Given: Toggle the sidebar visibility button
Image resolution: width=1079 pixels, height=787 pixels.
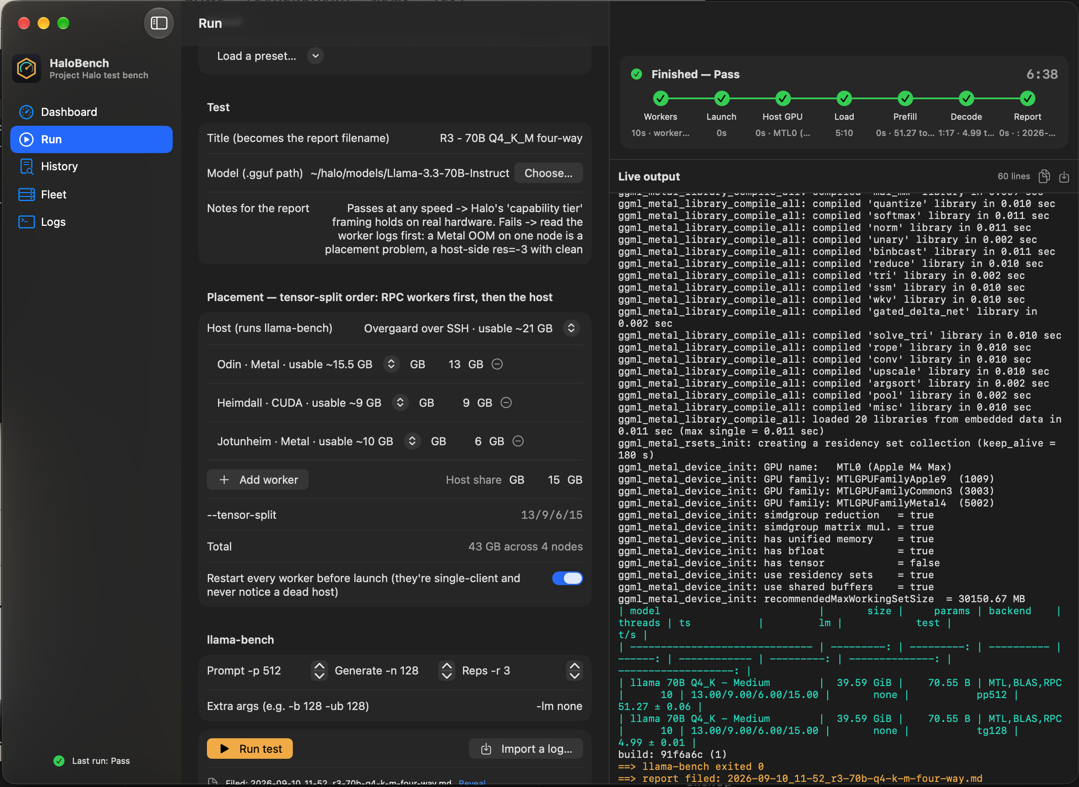Looking at the screenshot, I should 159,24.
